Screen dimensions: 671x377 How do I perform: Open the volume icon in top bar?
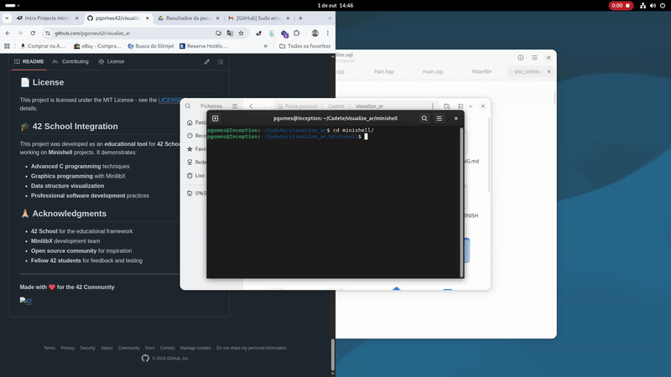pyautogui.click(x=653, y=6)
